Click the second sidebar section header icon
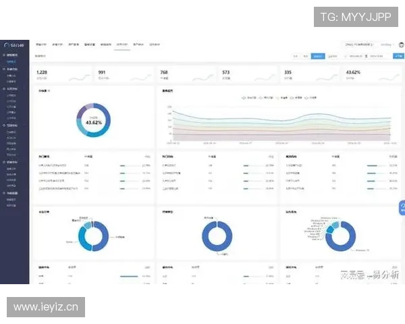 coord(3,70)
